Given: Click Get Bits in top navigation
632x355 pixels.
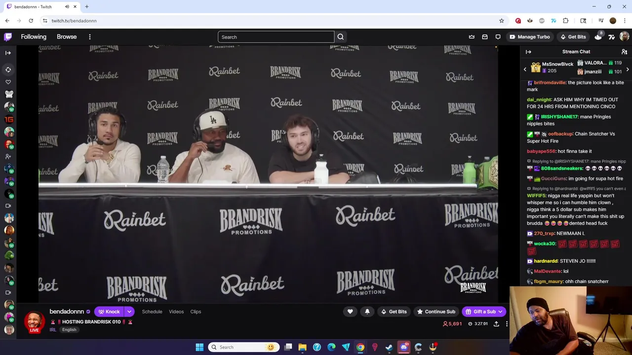Looking at the screenshot, I should coord(573,37).
